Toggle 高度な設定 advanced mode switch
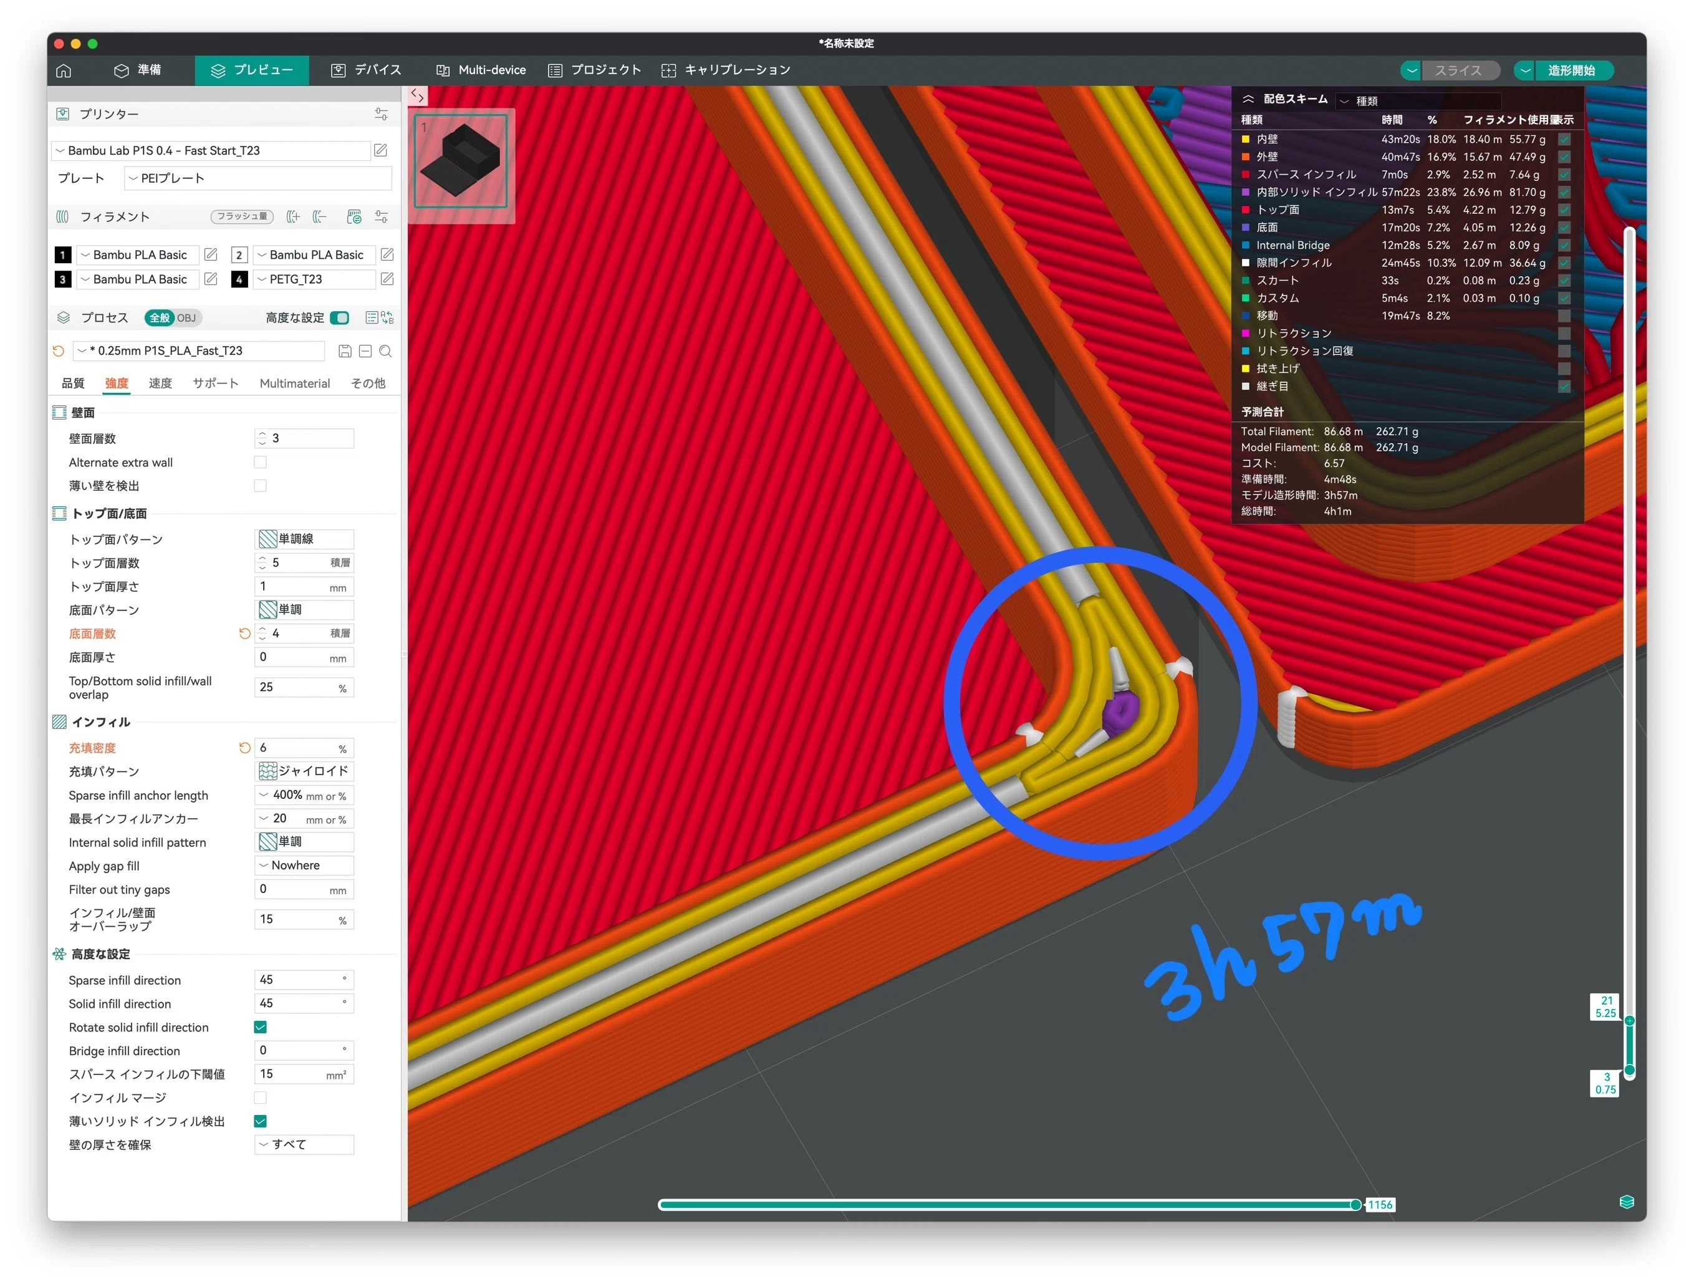The height and width of the screenshot is (1284, 1694). [340, 318]
